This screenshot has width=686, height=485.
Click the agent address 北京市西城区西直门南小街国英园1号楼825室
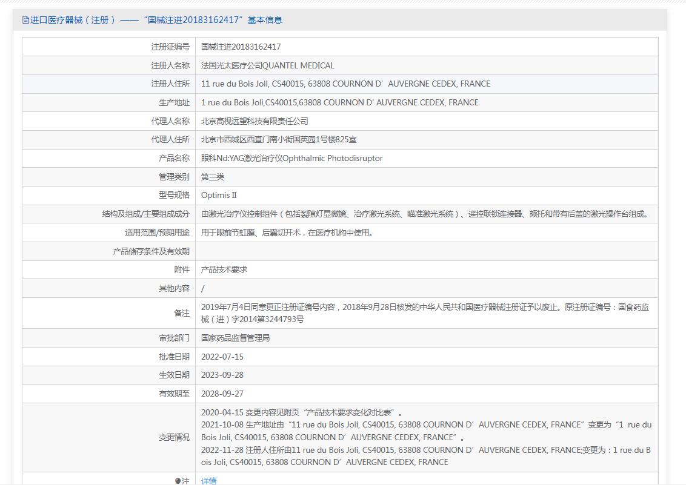pos(279,140)
